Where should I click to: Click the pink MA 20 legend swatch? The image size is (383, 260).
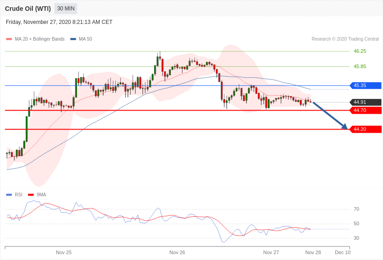pos(9,39)
